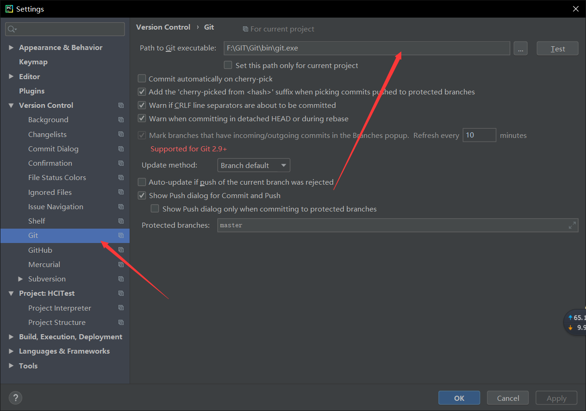Click Version Control in the breadcrumb
Viewport: 586px width, 411px height.
click(x=163, y=27)
